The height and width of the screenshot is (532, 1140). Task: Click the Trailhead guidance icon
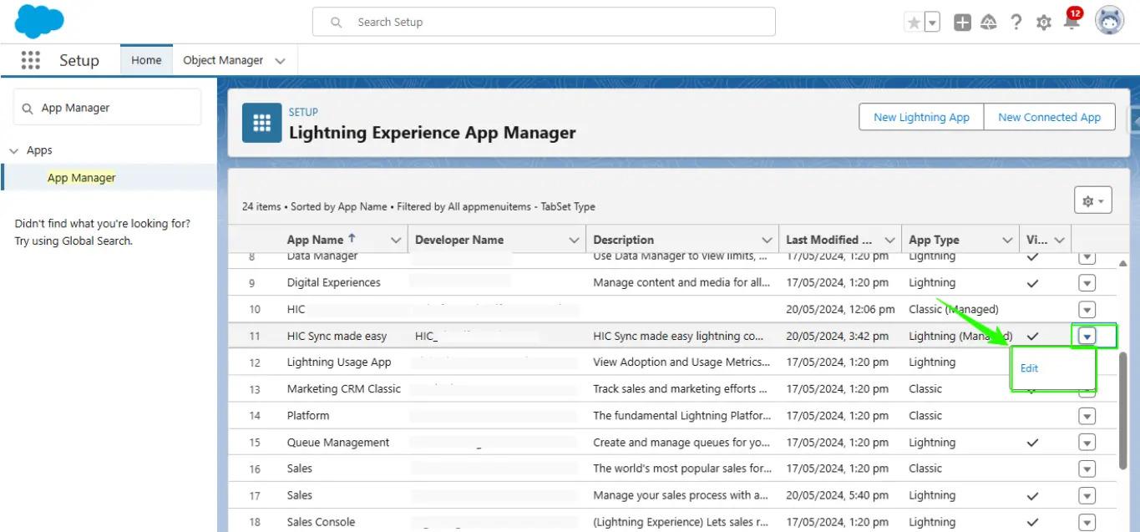(989, 23)
